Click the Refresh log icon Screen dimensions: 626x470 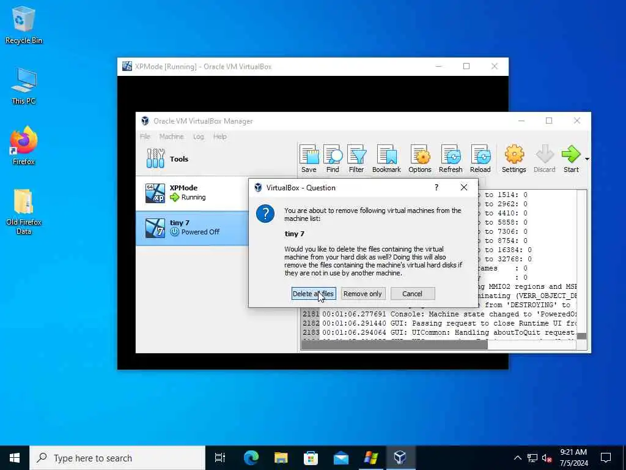(451, 159)
